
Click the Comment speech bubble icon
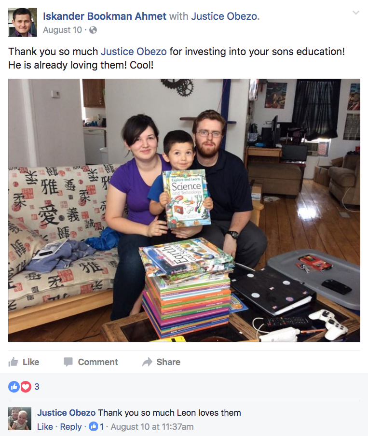[68, 362]
